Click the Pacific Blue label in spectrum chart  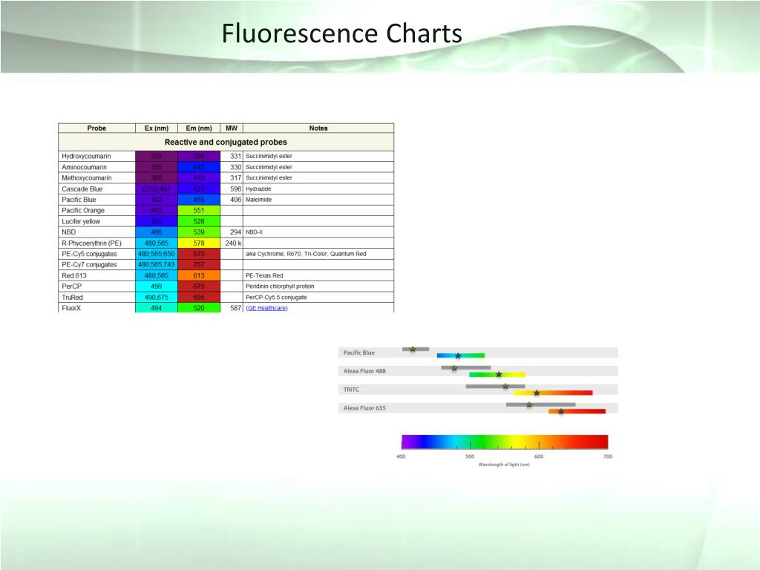359,353
